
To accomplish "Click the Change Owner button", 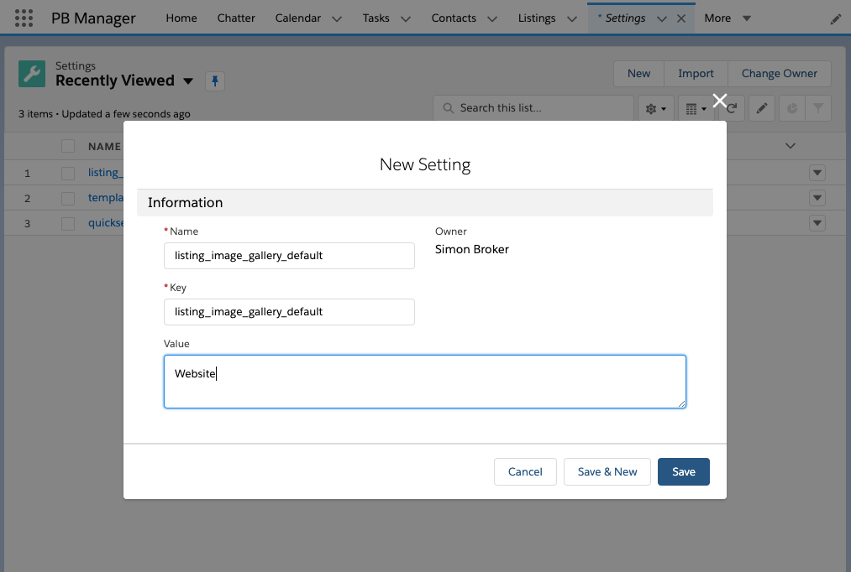I will (x=780, y=74).
